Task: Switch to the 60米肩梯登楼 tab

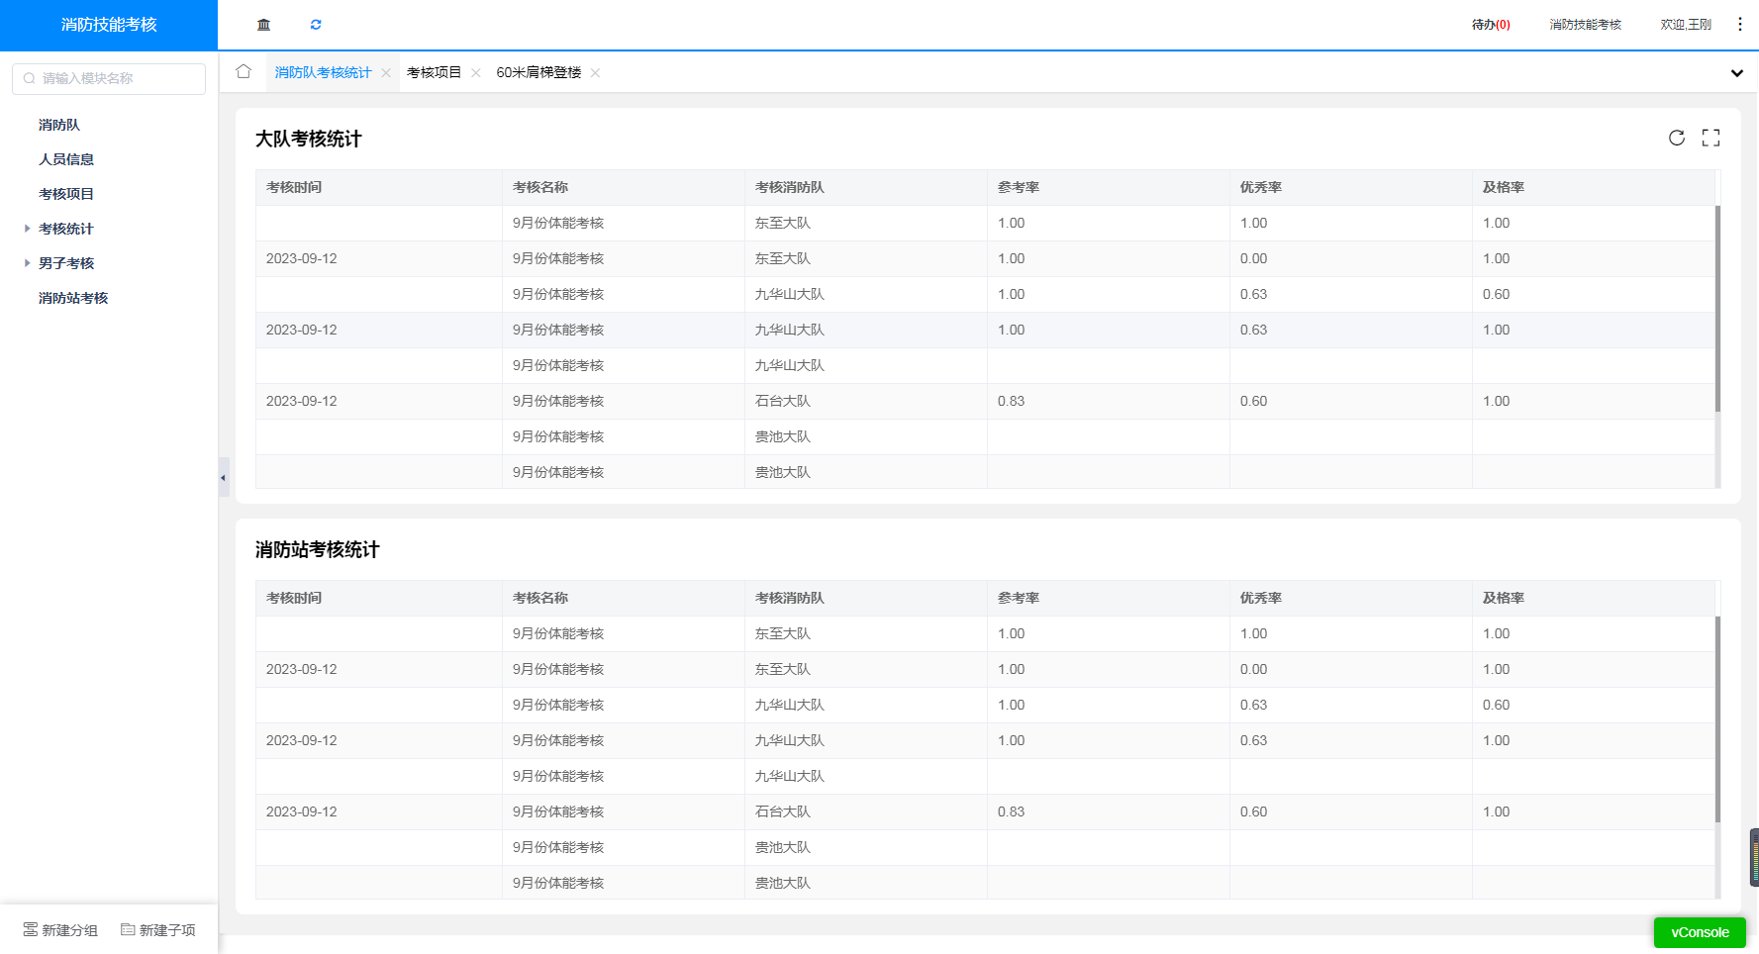Action: pos(538,73)
